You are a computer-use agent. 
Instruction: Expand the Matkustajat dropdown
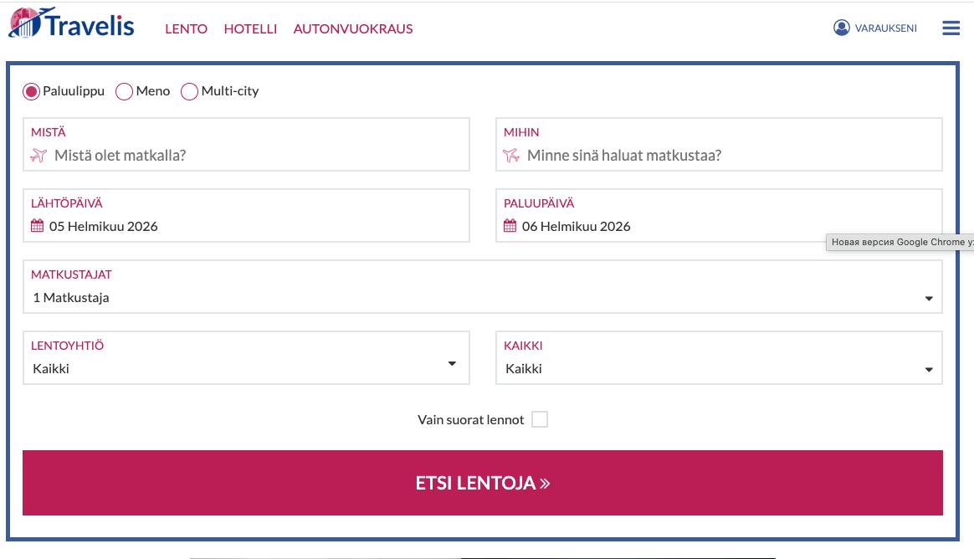pyautogui.click(x=483, y=287)
